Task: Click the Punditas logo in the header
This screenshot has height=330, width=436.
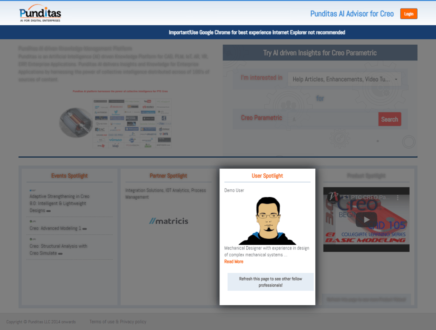Action: (40, 13)
